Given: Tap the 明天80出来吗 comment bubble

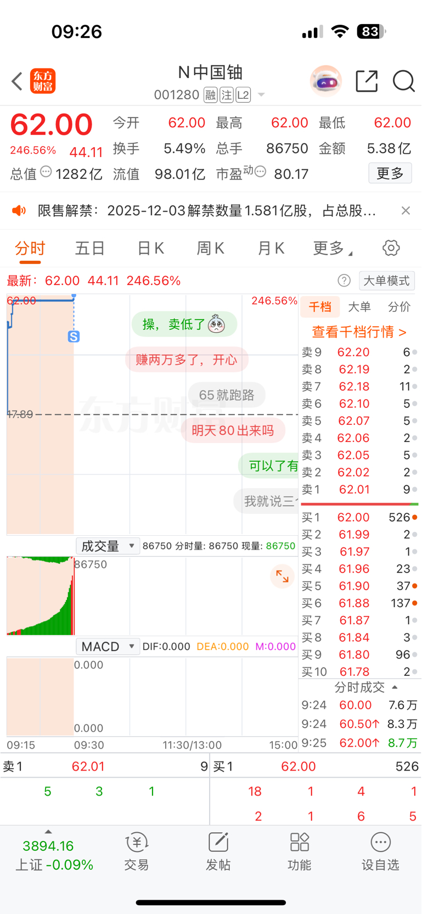Looking at the screenshot, I should 233,430.
